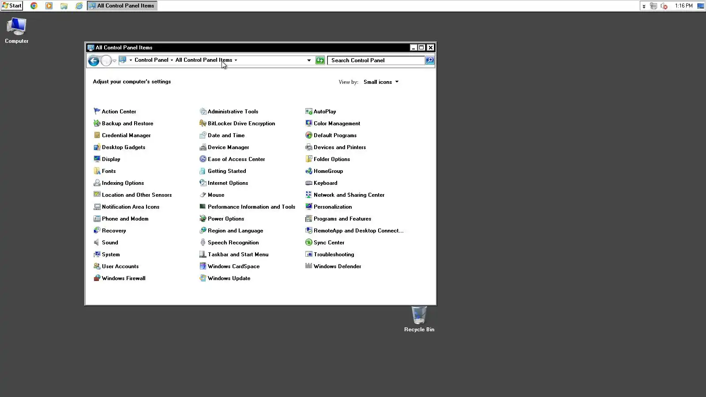Open Location and Other Sensors link

pos(137,195)
